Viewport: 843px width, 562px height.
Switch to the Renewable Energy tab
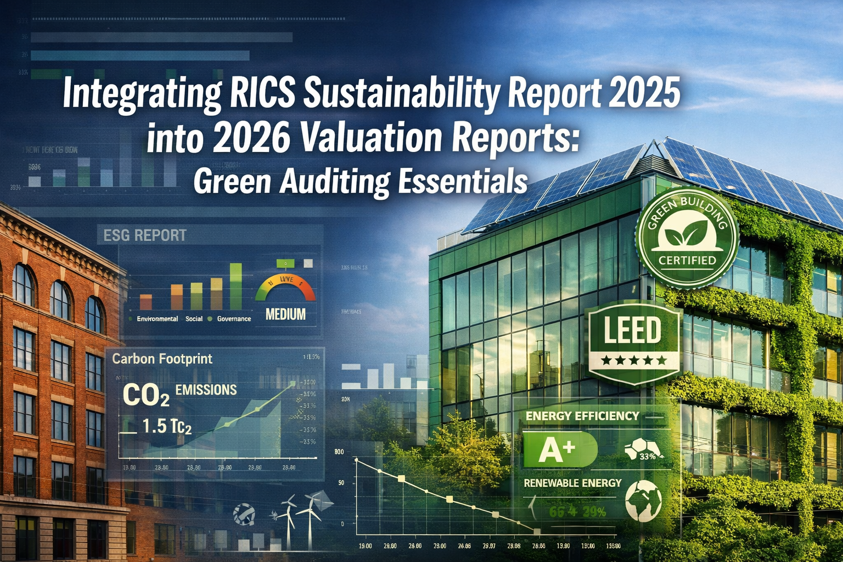(x=572, y=482)
